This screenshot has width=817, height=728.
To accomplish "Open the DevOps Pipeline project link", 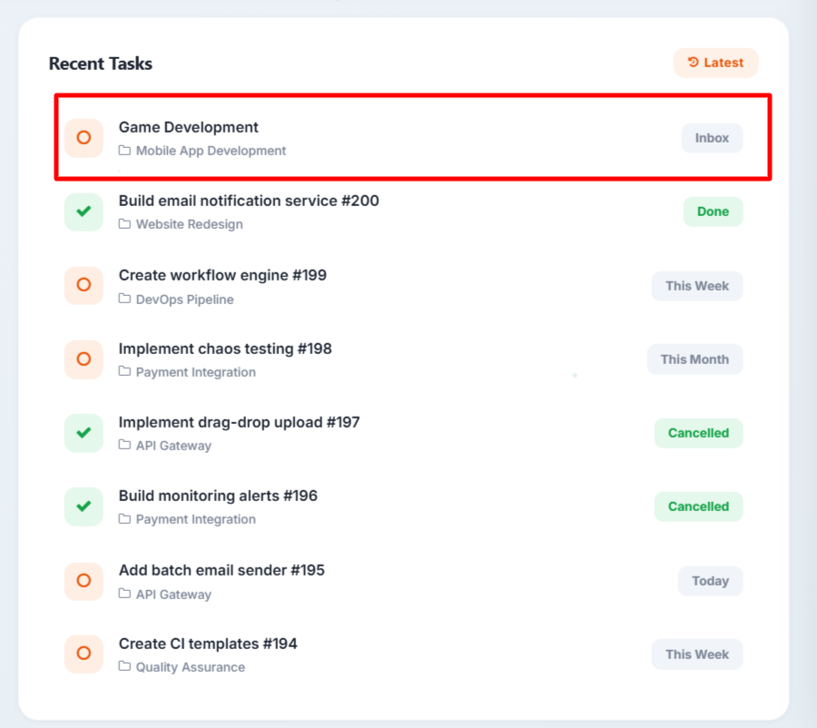I will (x=184, y=300).
